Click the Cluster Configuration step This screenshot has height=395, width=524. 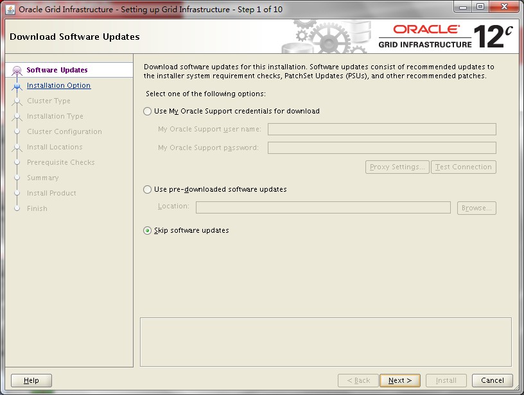click(64, 131)
